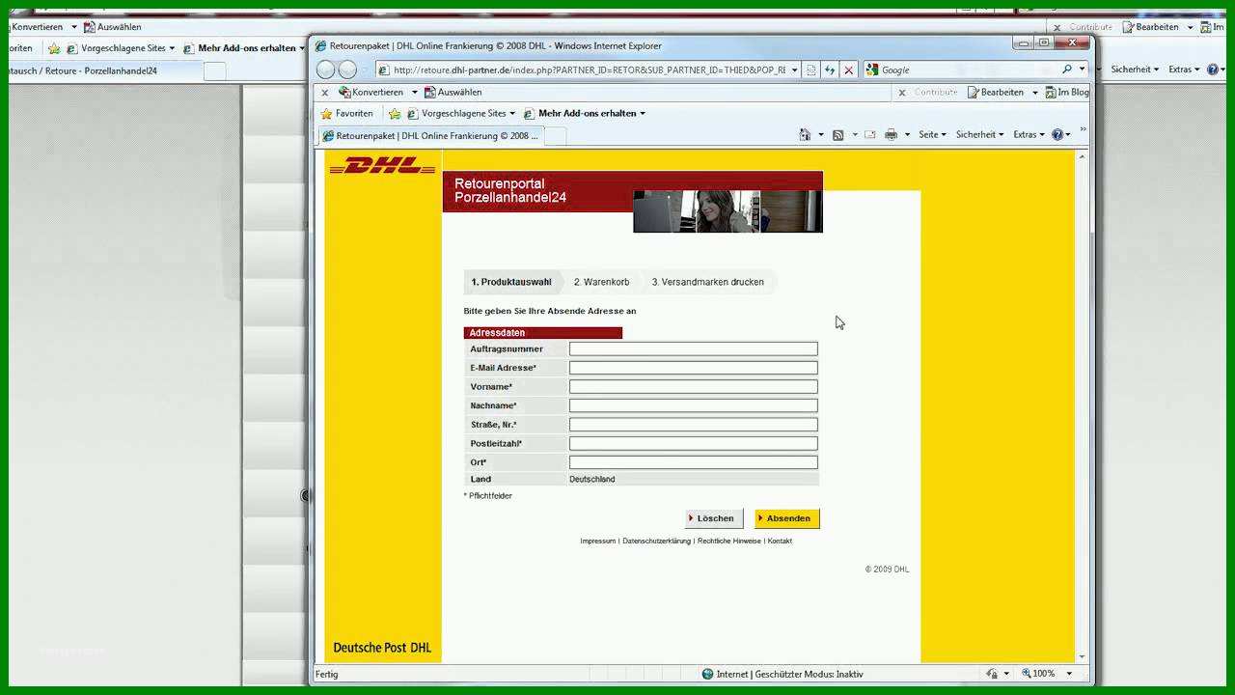Open the Datenschutzerklärung link

pyautogui.click(x=656, y=541)
